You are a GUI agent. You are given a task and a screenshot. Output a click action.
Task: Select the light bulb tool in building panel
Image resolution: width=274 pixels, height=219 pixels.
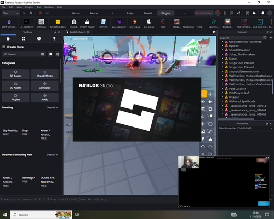[203, 139]
